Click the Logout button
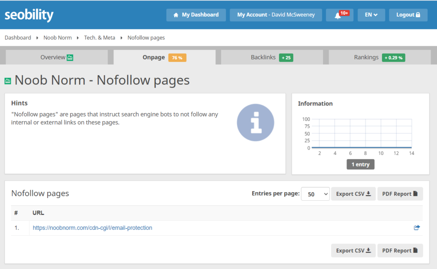This screenshot has height=269, width=437. [x=408, y=15]
